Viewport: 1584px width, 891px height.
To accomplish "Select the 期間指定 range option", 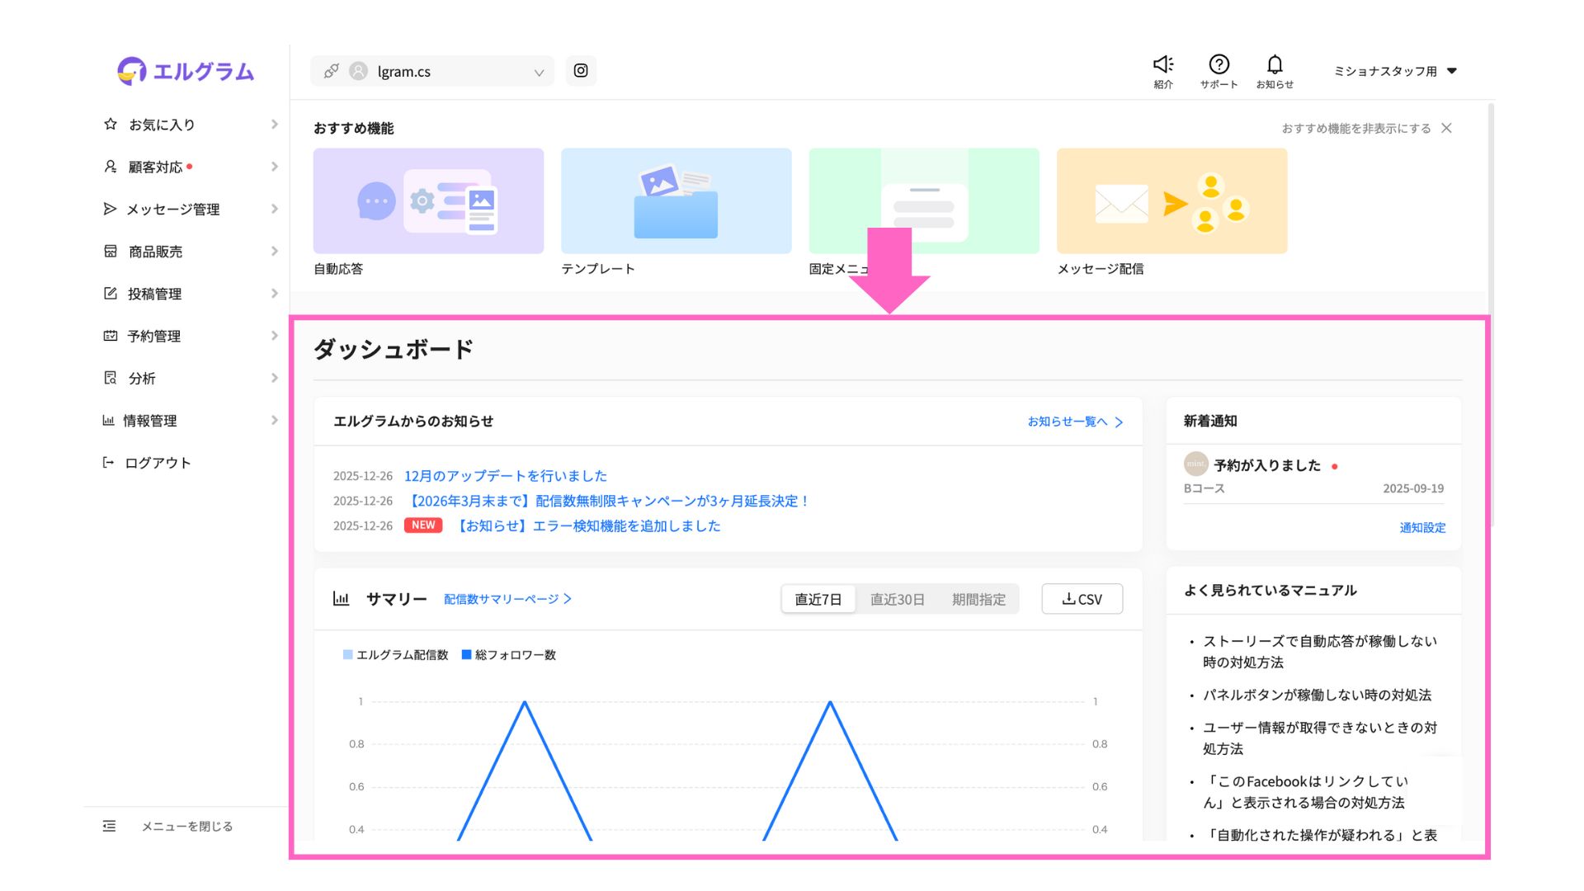I will [978, 599].
